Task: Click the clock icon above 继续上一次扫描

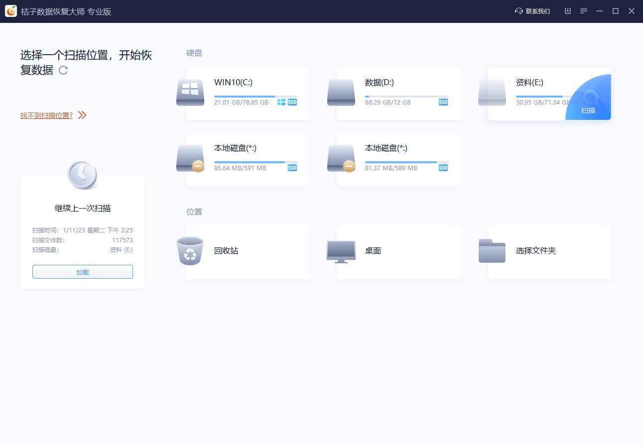Action: [82, 174]
